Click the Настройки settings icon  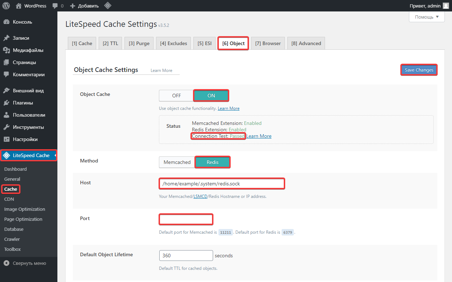coord(6,139)
